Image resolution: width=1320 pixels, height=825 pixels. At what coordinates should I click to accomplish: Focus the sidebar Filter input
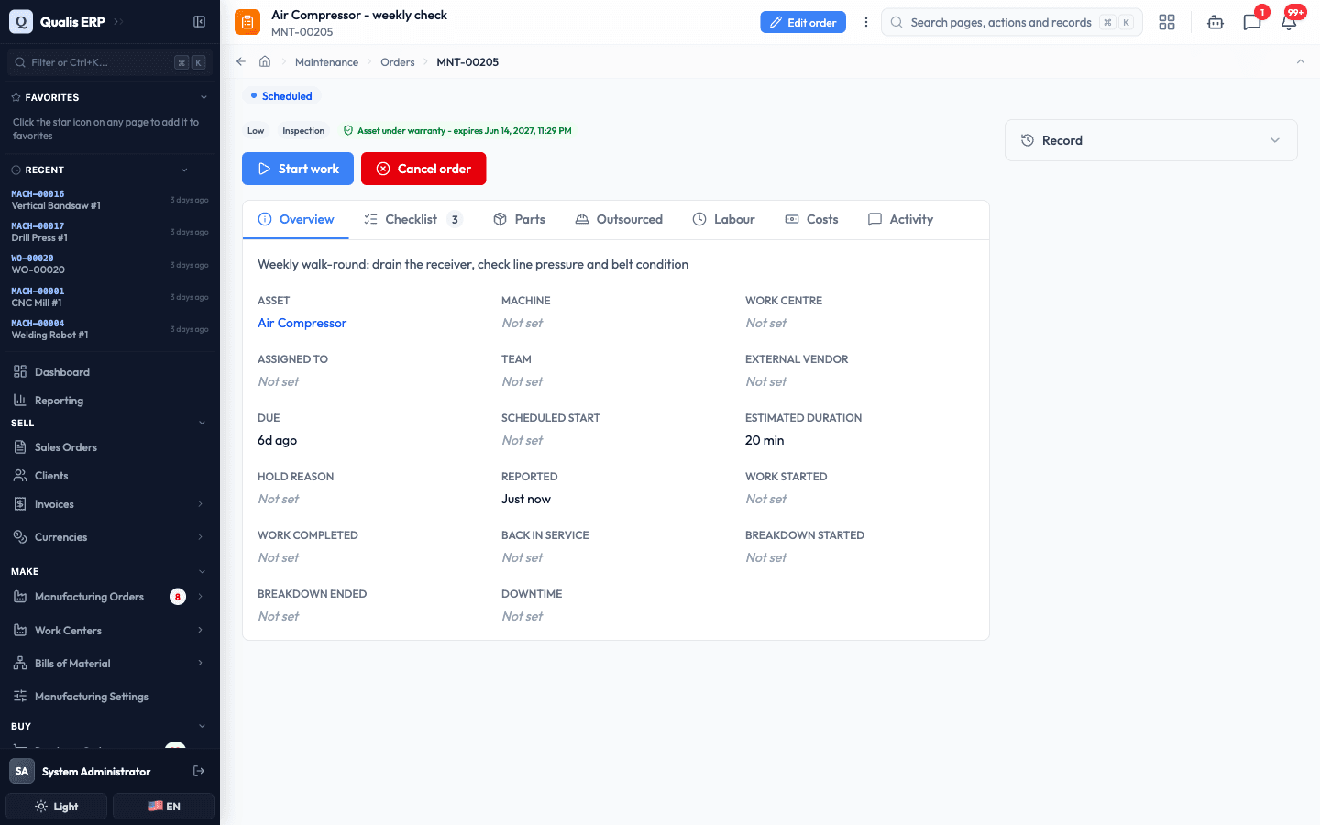(110, 62)
